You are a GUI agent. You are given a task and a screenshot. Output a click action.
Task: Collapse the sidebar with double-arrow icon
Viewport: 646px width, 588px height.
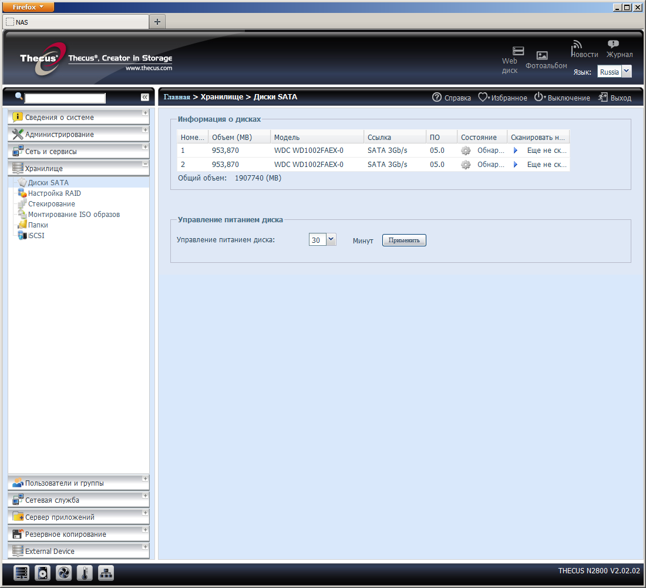[144, 97]
